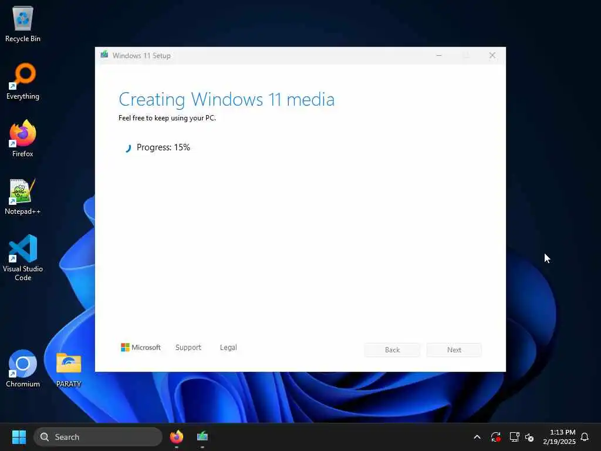Click 'Feel free to keep using your PC.' text
The height and width of the screenshot is (451, 601).
click(x=167, y=118)
